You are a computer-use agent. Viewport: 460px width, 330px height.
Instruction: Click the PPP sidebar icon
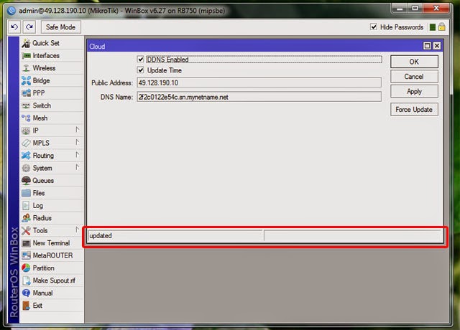tap(26, 93)
